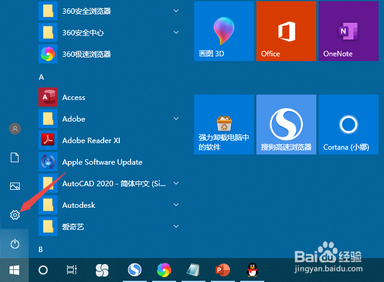Select the 360安全浏览器 folder entry
Viewport: 384px width, 282px height.
[x=109, y=11]
